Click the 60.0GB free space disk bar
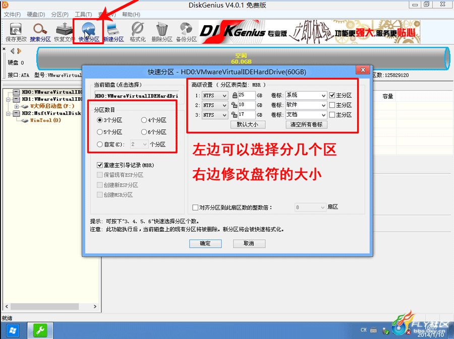This screenshot has width=454, height=339. coord(243,58)
